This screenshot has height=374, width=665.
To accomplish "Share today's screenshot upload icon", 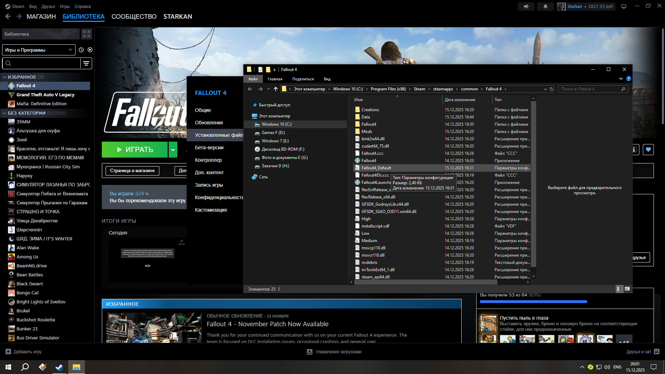I will 181,242.
